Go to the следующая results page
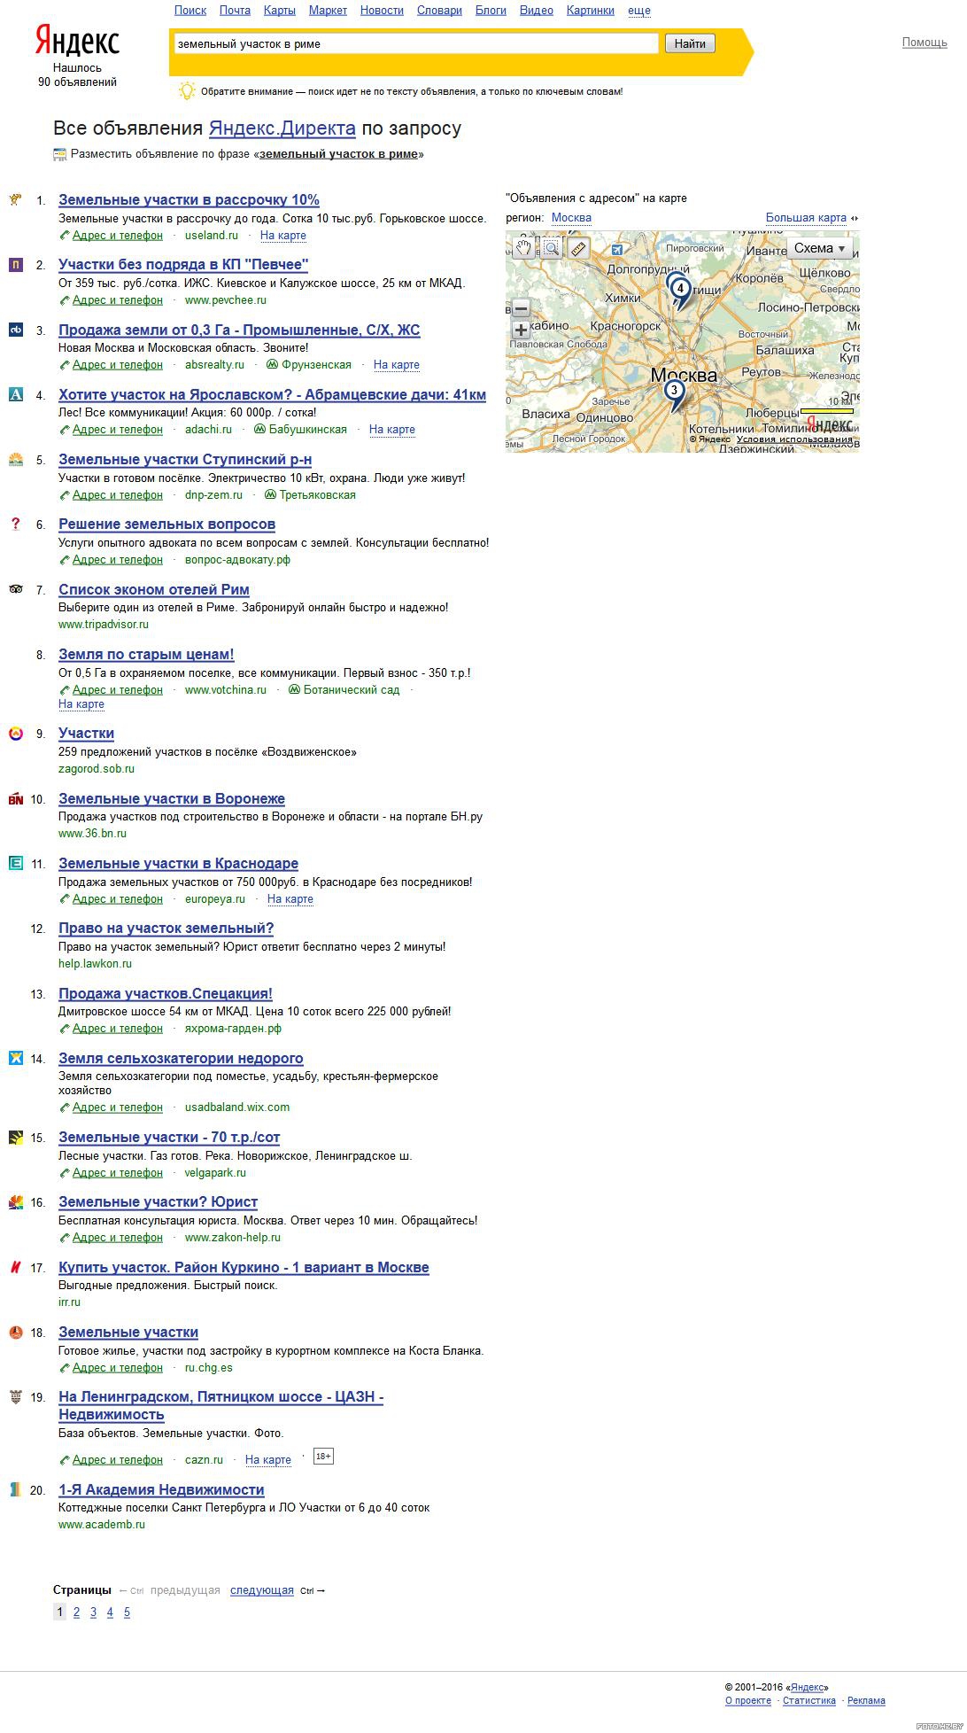Image resolution: width=967 pixels, height=1733 pixels. [262, 1590]
